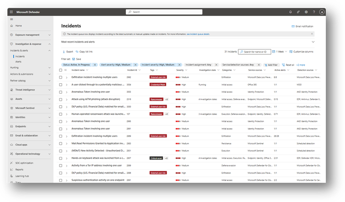Screen dimensions: 345x202
Task: Click the top Search box
Action: (x=164, y=12)
